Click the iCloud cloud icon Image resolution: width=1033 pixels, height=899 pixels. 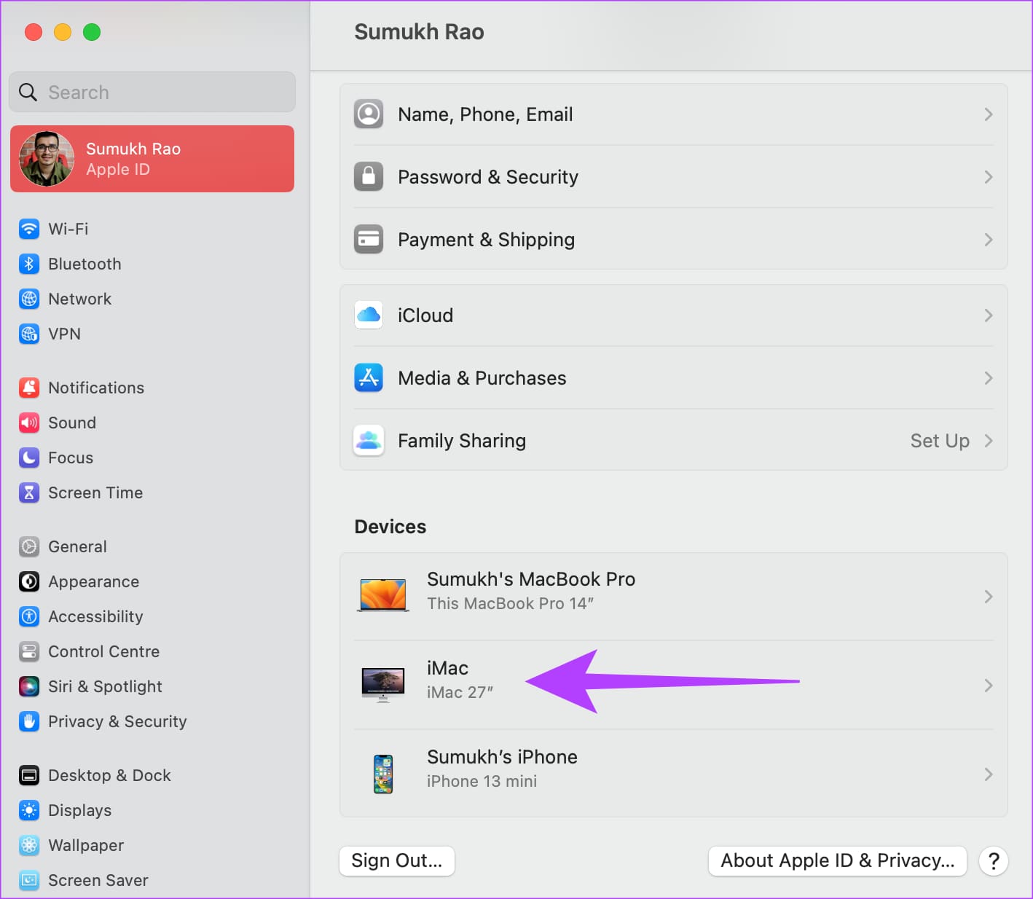pyautogui.click(x=369, y=315)
